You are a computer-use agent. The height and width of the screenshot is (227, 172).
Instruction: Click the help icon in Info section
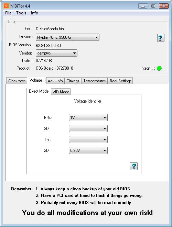[161, 38]
